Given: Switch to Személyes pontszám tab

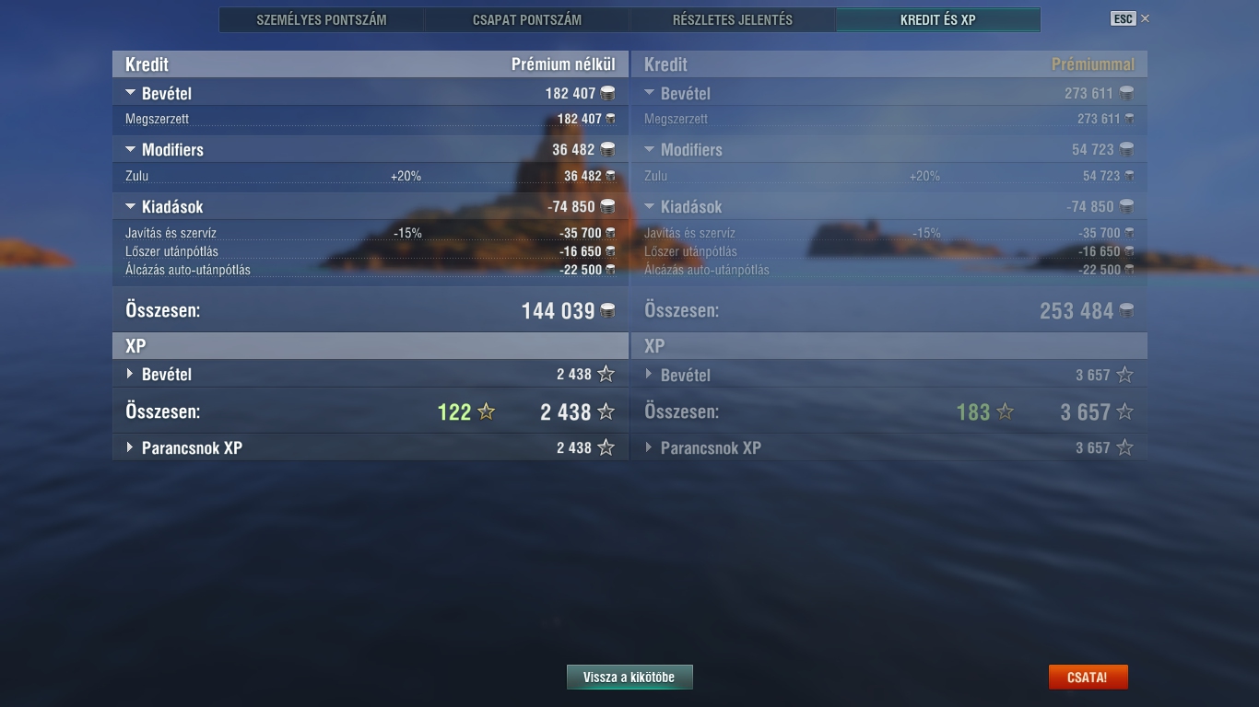Looking at the screenshot, I should click(x=322, y=19).
